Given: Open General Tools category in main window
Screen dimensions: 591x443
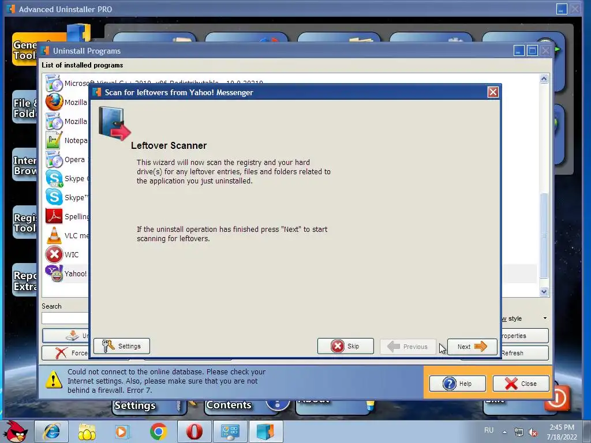Looking at the screenshot, I should tap(25, 50).
